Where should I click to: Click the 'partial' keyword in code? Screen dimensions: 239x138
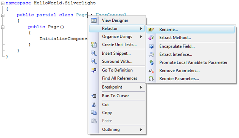click(46, 15)
